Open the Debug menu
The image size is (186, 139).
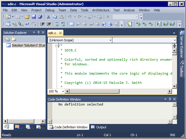(50, 10)
